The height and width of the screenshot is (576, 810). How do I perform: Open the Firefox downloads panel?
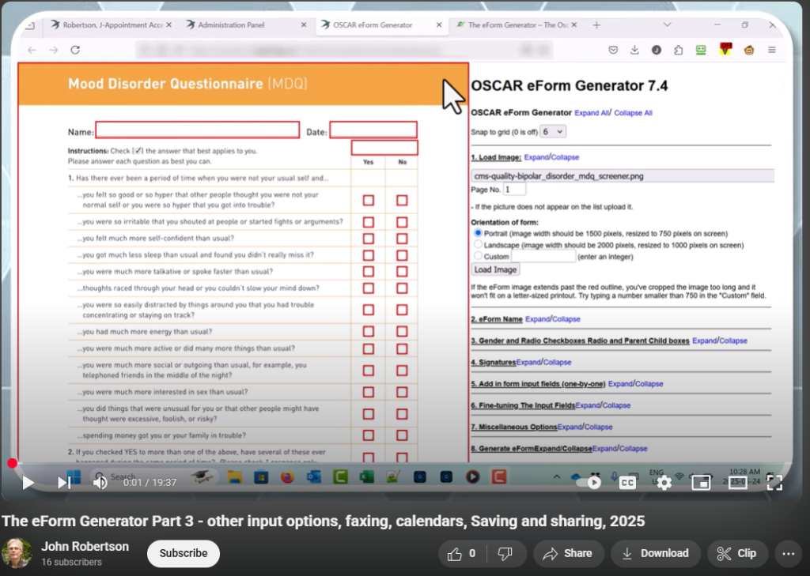pyautogui.click(x=634, y=49)
